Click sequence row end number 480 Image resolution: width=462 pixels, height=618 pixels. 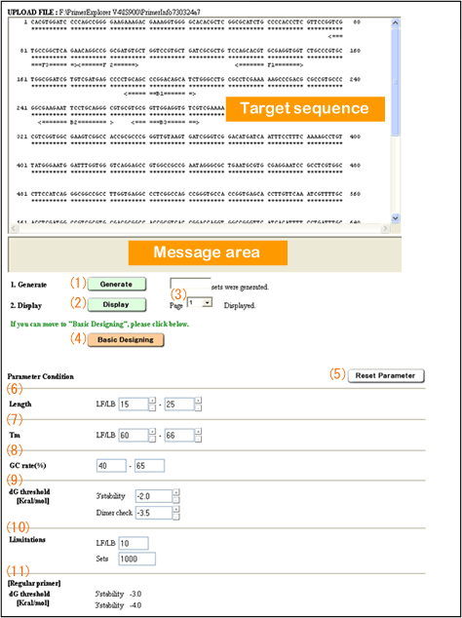click(x=355, y=165)
